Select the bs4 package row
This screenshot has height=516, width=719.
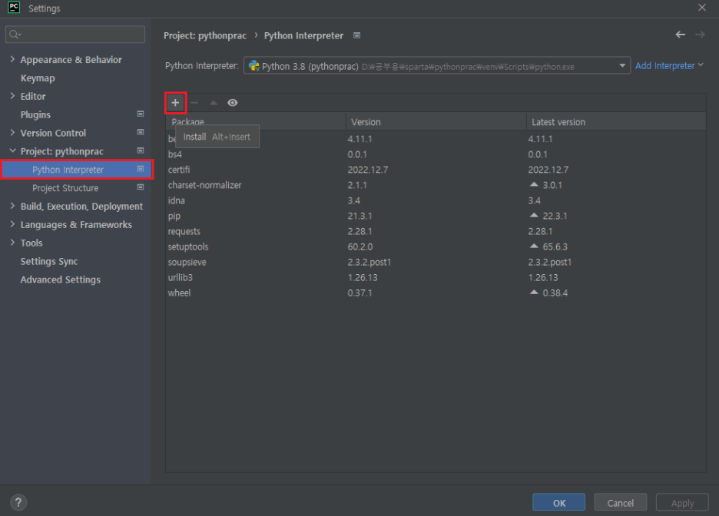pyautogui.click(x=436, y=154)
